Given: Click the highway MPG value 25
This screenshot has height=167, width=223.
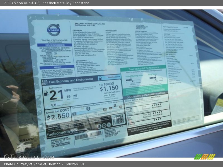Looking at the screenshot, I should tap(75, 96).
